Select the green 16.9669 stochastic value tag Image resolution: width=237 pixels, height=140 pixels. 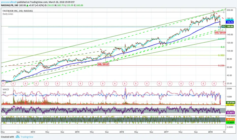[x=230, y=122]
